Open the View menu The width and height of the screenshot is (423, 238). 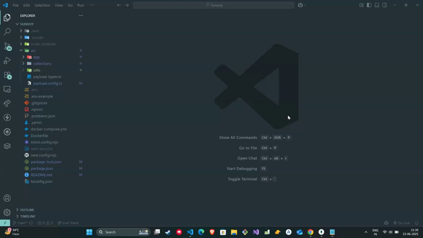(59, 5)
